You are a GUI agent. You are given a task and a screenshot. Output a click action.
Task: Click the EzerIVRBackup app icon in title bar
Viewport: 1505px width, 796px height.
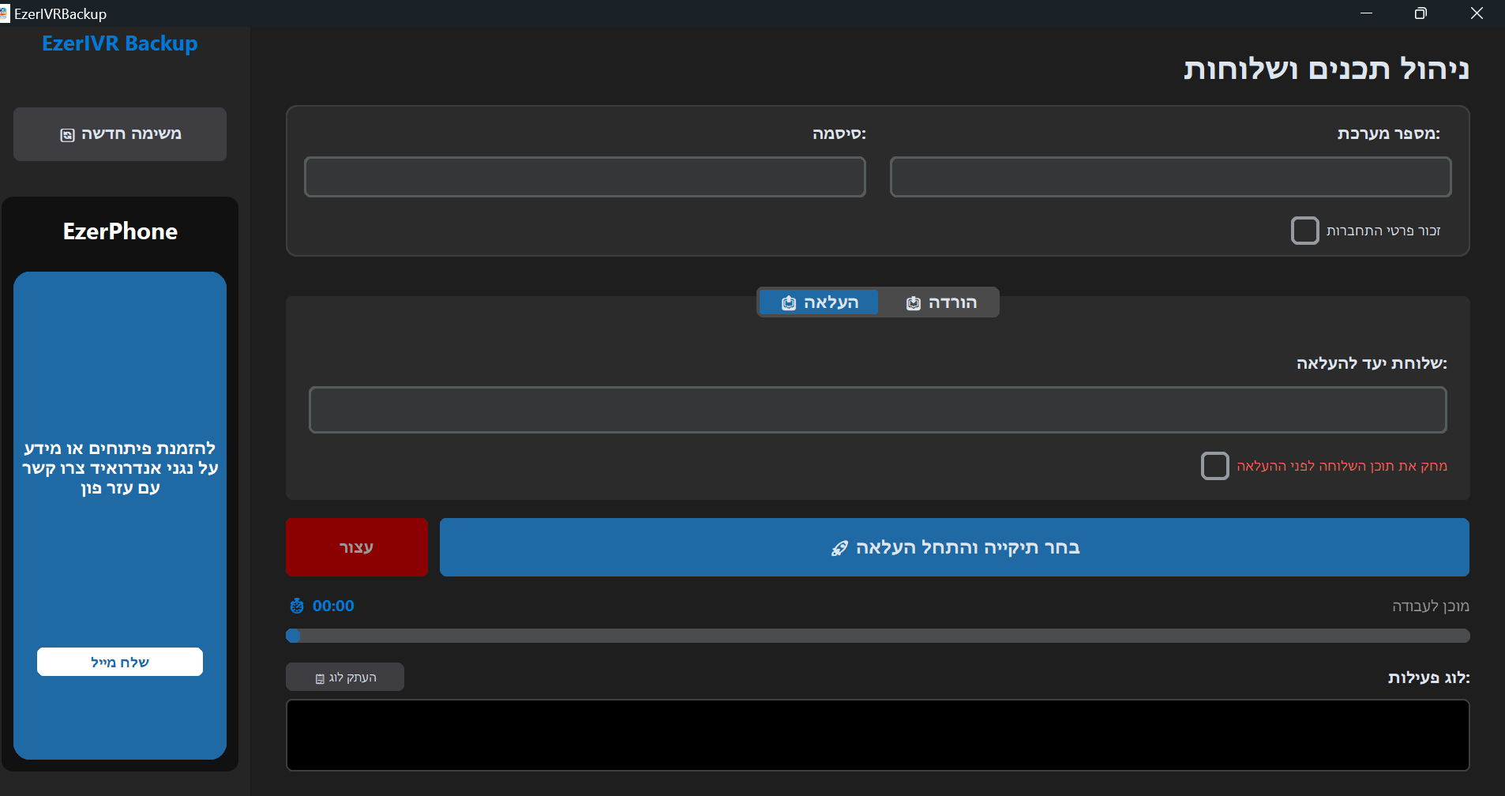tap(5, 13)
